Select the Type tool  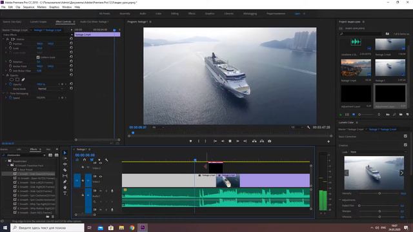click(x=65, y=193)
